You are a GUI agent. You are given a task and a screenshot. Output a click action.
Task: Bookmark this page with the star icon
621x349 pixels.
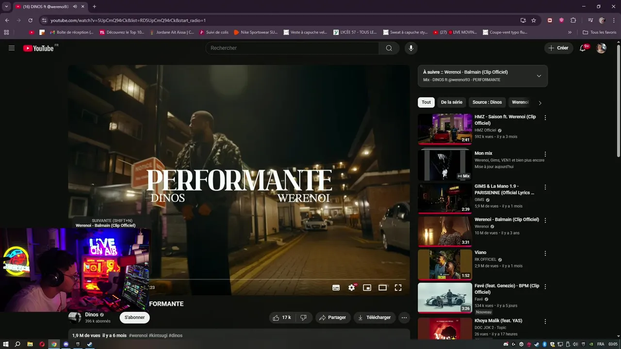[x=534, y=20]
